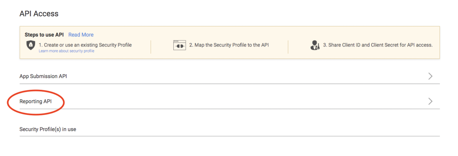Click the divider line under App Submission API

point(230,84)
